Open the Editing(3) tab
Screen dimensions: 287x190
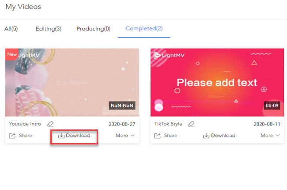click(48, 29)
